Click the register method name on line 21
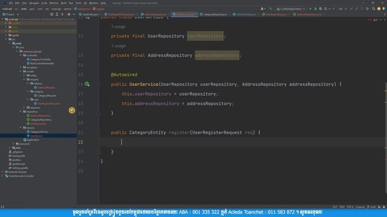The image size is (387, 217). pos(179,133)
